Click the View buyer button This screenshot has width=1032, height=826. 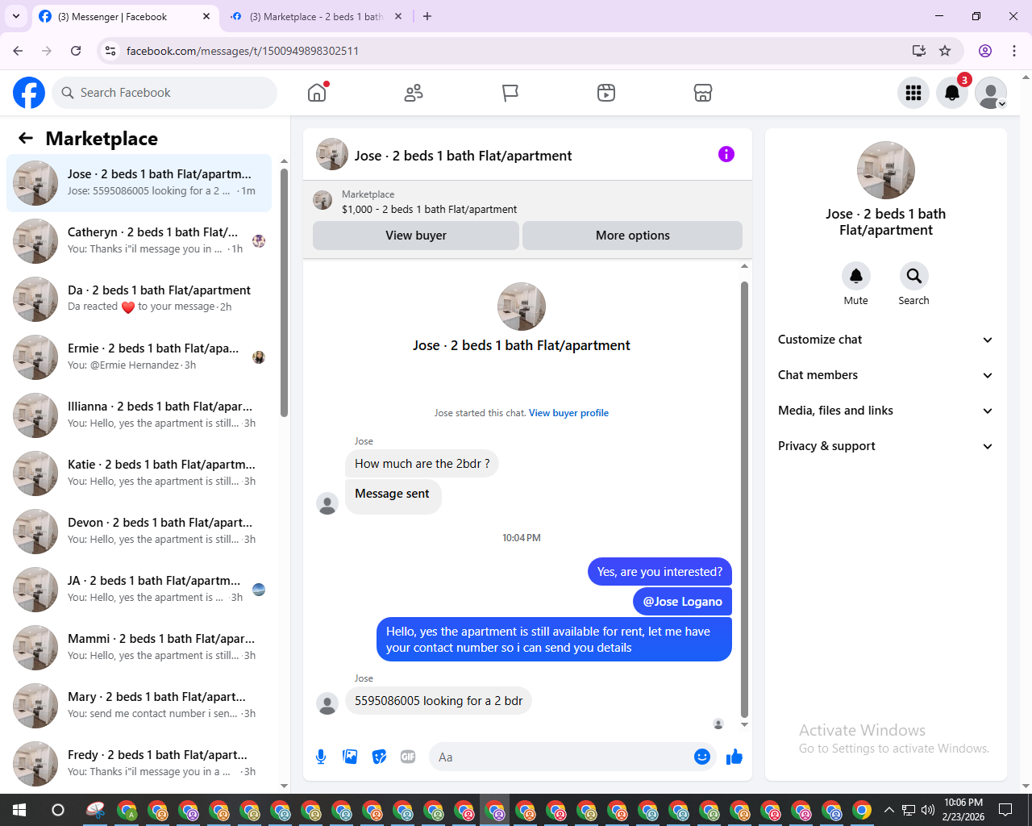tap(416, 236)
